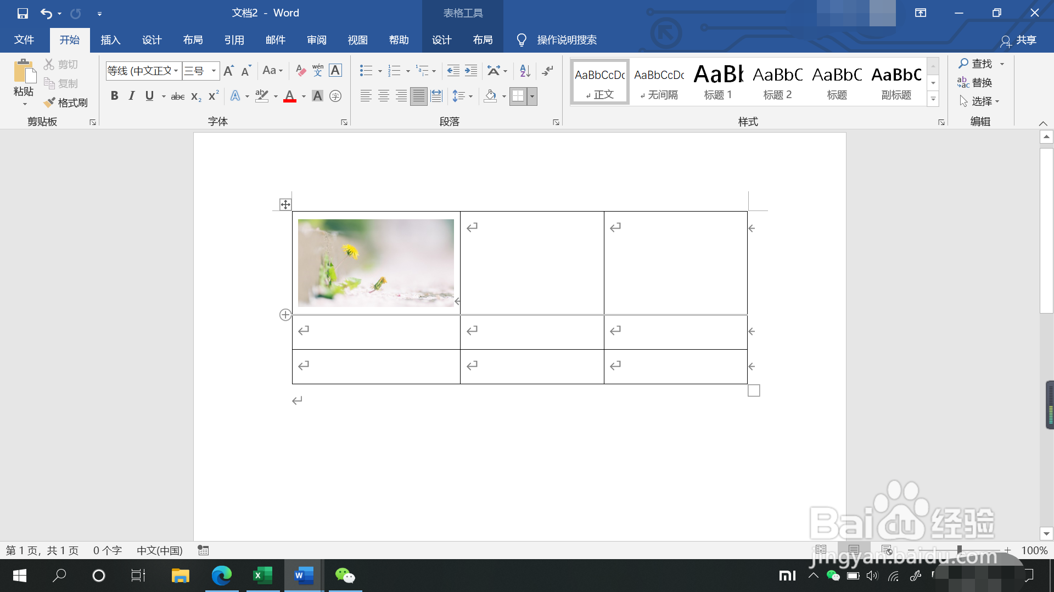Click the Save icon in title bar
Viewport: 1054px width, 592px height.
(23, 13)
